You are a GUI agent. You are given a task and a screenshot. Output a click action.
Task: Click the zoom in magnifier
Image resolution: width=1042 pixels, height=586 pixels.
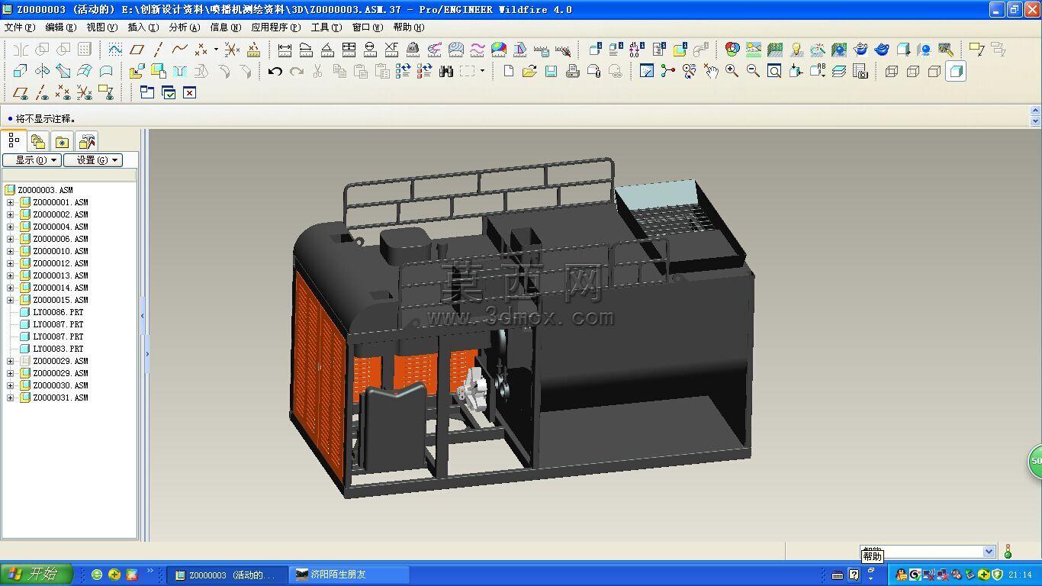732,71
